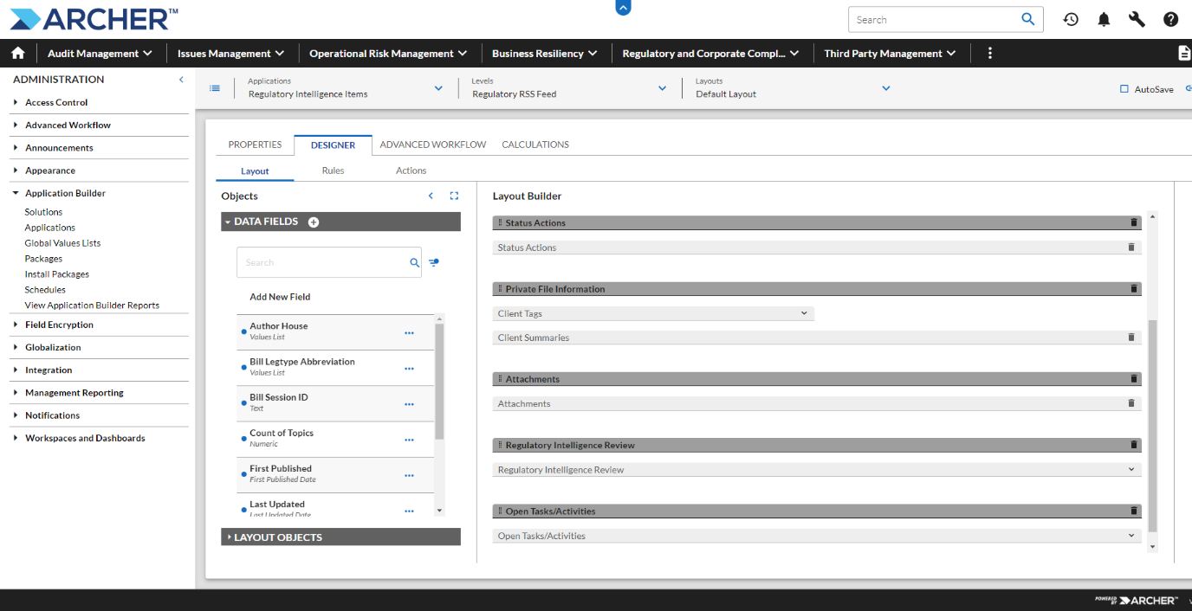Open the First Published options menu

pos(409,474)
